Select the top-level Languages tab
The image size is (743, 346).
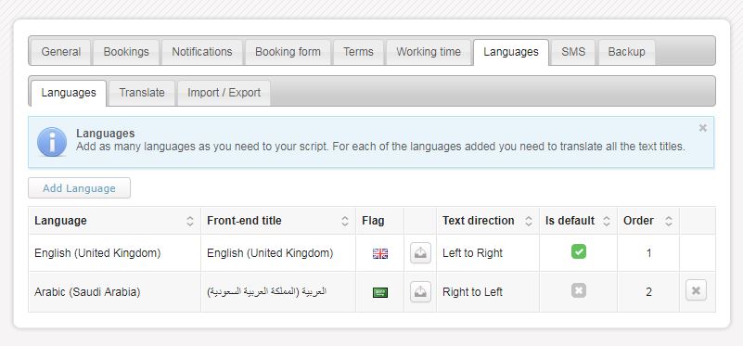pyautogui.click(x=511, y=52)
